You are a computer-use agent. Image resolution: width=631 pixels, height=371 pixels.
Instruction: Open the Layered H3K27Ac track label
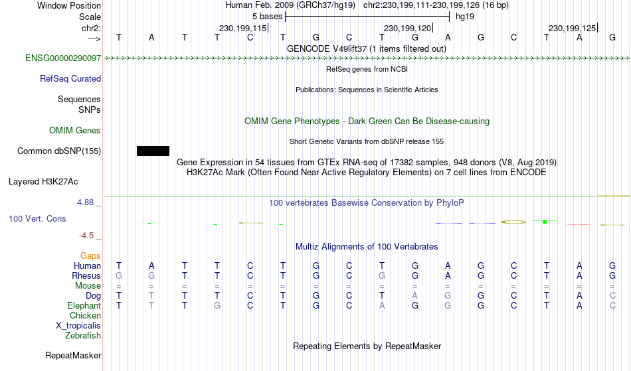[43, 182]
